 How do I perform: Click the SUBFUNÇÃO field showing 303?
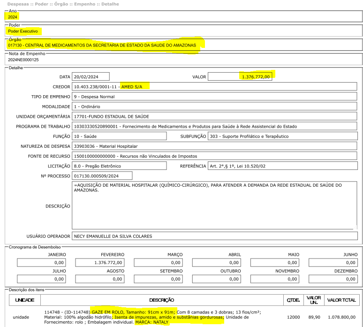[282, 136]
